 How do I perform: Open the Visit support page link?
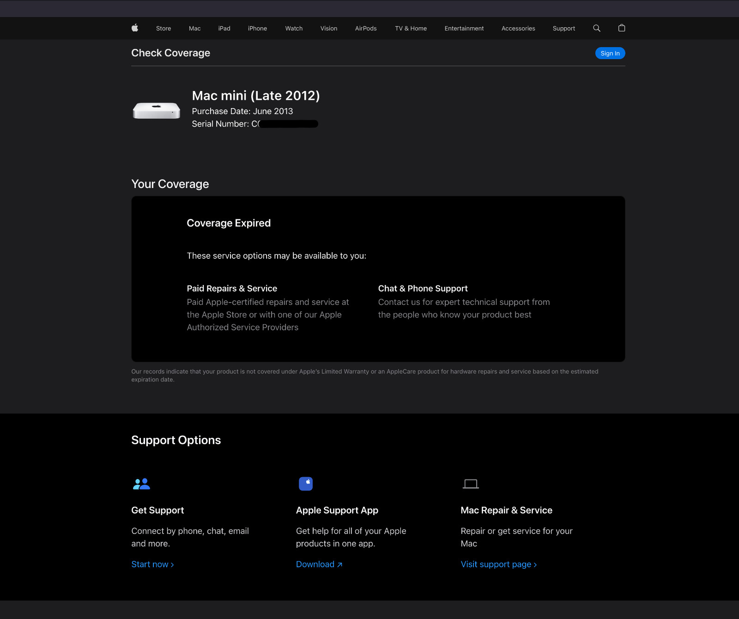click(498, 564)
